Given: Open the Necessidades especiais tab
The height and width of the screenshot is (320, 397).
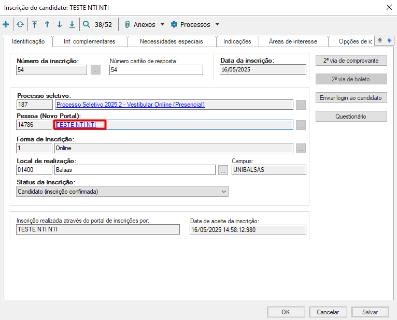Looking at the screenshot, I should click(x=171, y=41).
